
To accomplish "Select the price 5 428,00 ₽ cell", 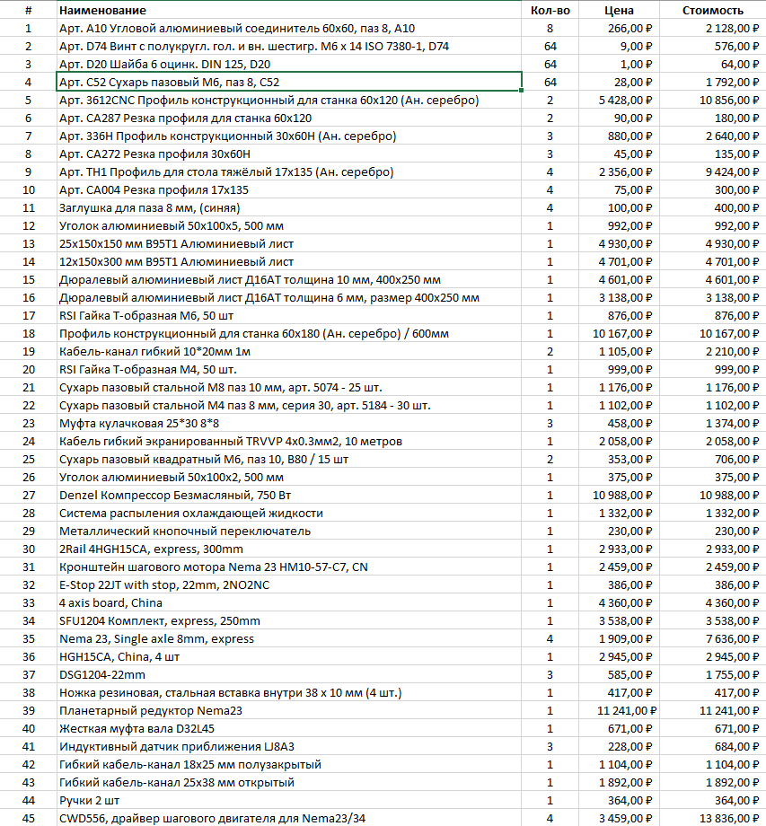I will pyautogui.click(x=619, y=100).
